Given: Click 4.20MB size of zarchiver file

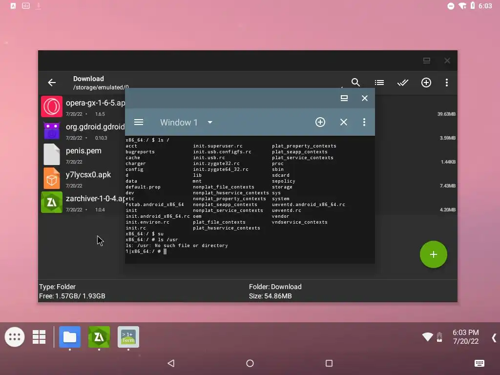Looking at the screenshot, I should coord(447,210).
